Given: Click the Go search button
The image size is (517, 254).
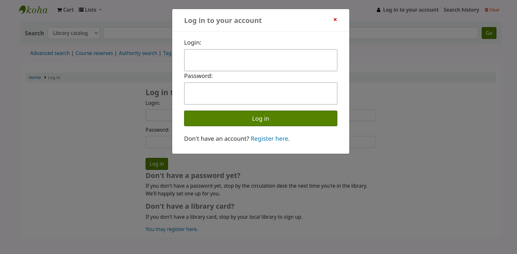Looking at the screenshot, I should (x=489, y=33).
